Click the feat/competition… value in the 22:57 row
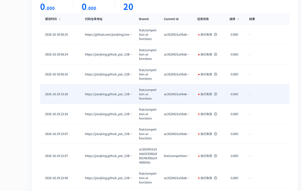The width and height of the screenshot is (302, 191). [x=177, y=156]
